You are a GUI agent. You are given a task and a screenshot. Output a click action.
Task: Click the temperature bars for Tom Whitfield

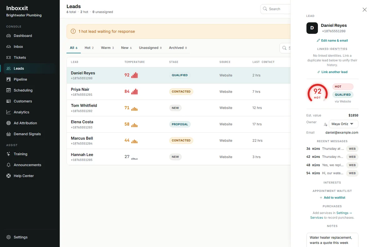click(x=134, y=109)
